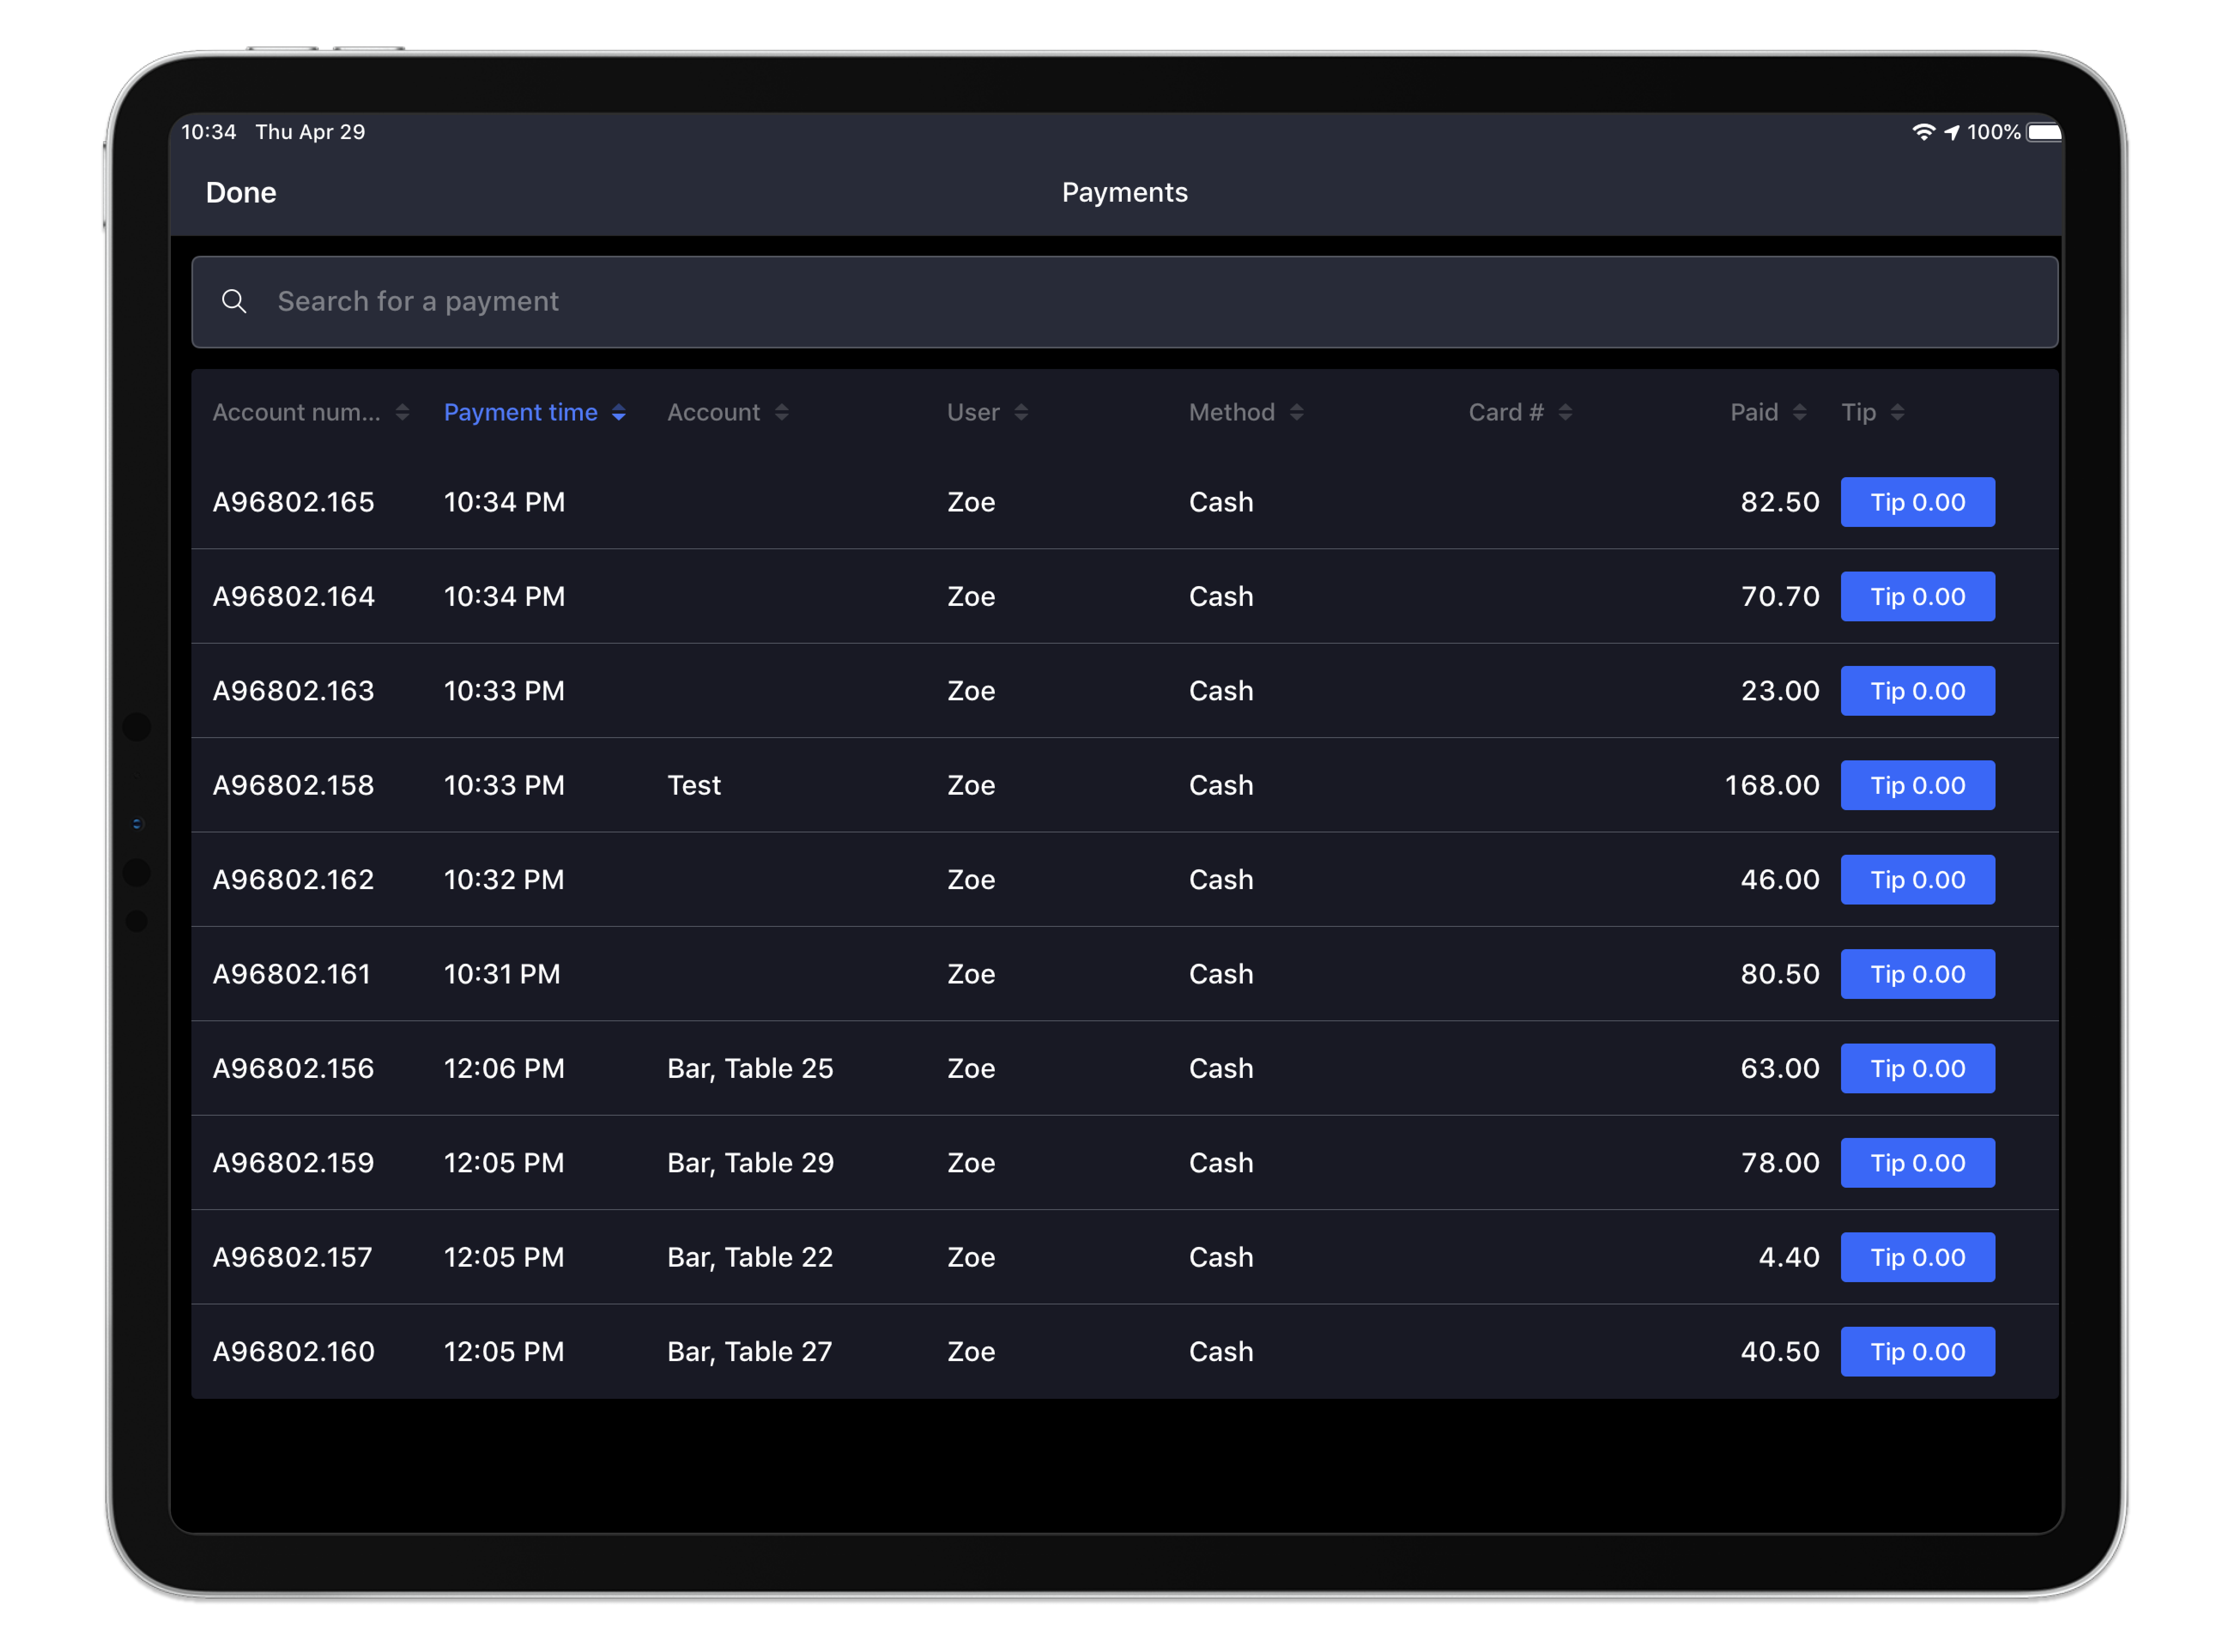Tap Tip 0.00 for payment A96802.162
Screen dimensions: 2235x1652
tap(1917, 879)
